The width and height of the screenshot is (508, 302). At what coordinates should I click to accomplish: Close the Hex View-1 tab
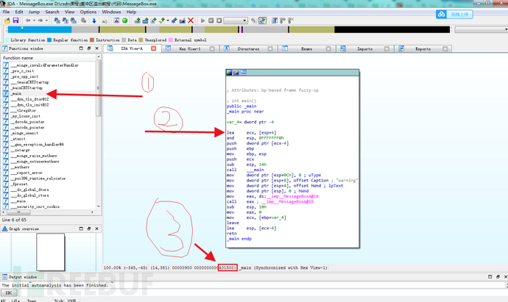[212, 48]
